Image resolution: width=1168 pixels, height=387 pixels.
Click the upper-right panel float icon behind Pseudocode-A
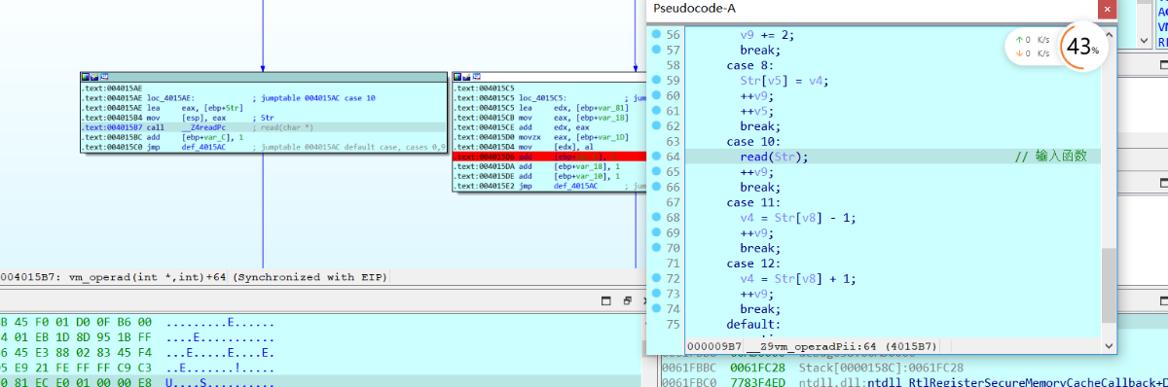point(1163,64)
